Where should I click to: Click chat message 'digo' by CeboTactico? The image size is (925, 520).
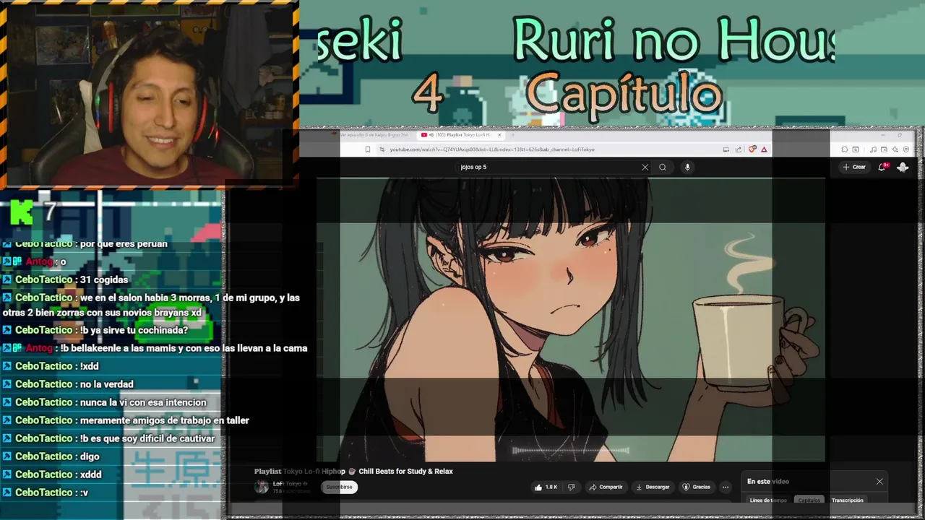90,456
